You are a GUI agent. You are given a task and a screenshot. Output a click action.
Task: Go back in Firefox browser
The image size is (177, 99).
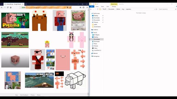[x=2, y=7]
